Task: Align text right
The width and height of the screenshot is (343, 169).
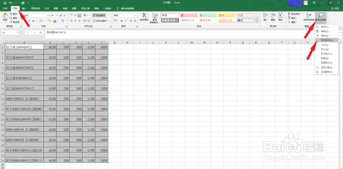Action: point(80,21)
